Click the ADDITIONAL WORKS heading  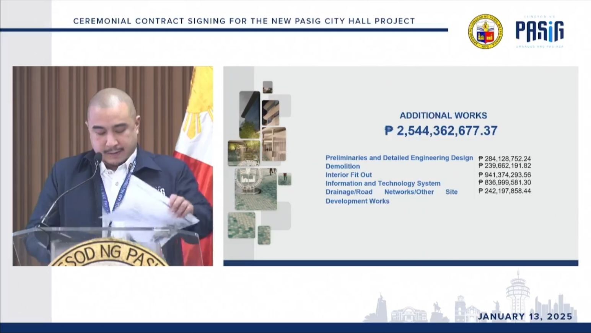(443, 116)
